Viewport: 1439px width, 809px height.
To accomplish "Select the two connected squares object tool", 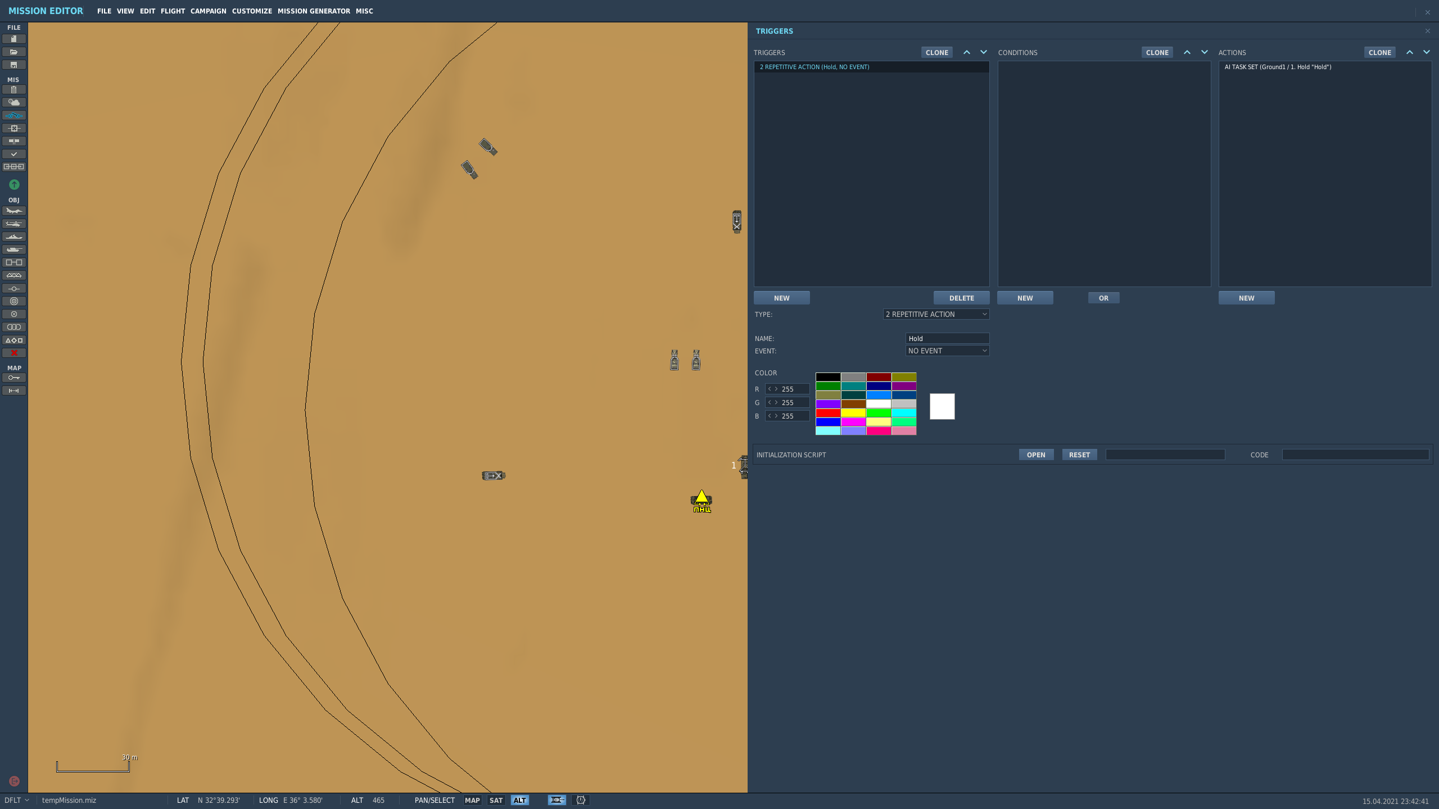I will pos(14,262).
